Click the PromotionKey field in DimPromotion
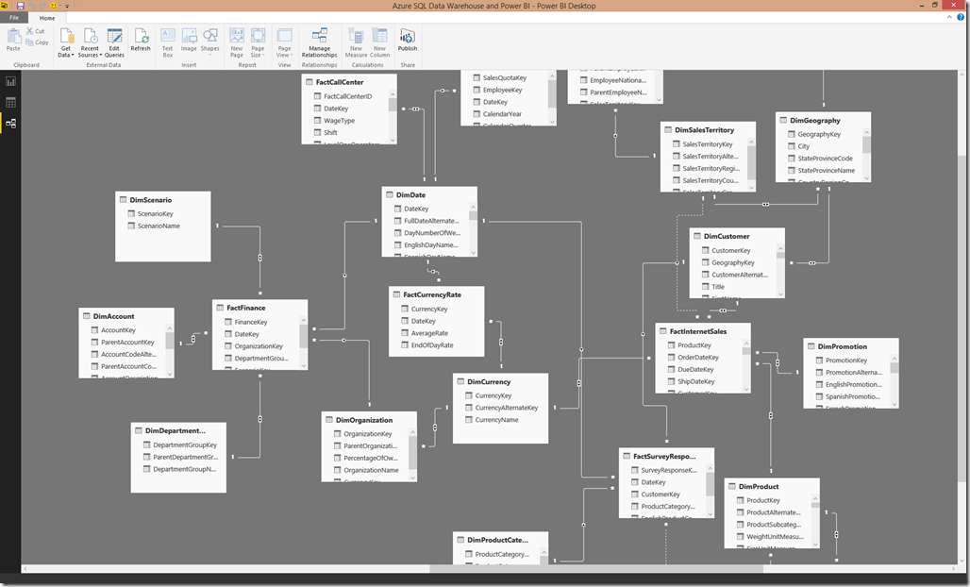This screenshot has width=970, height=587. 846,360
